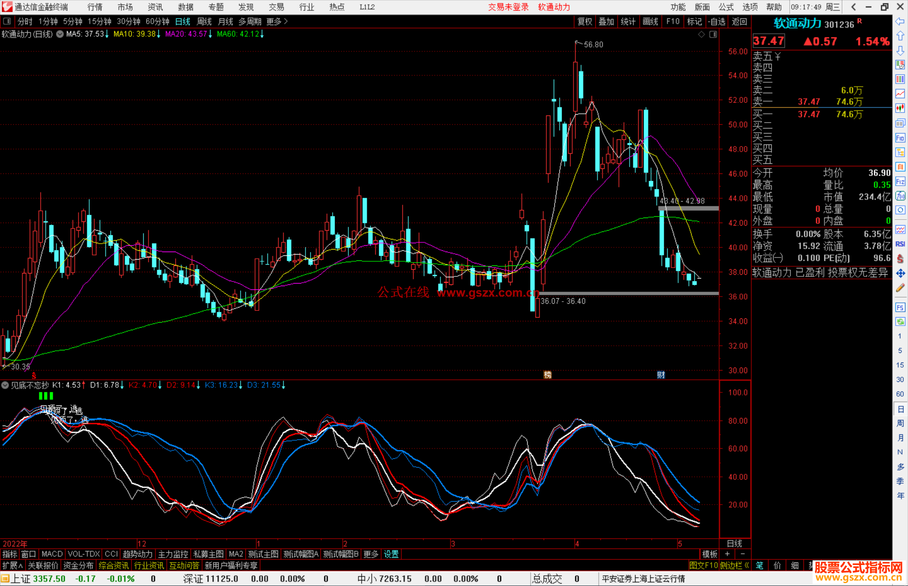Click the FS sidebar icon

(900, 307)
